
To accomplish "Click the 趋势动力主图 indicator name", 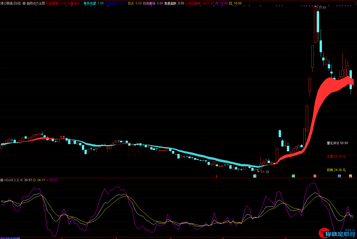I will click(x=36, y=3).
